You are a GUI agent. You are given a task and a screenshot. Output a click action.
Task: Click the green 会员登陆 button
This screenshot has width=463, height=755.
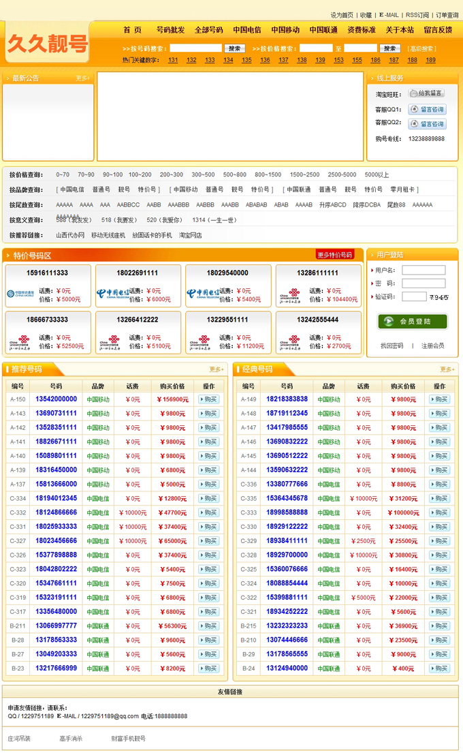pyautogui.click(x=413, y=322)
